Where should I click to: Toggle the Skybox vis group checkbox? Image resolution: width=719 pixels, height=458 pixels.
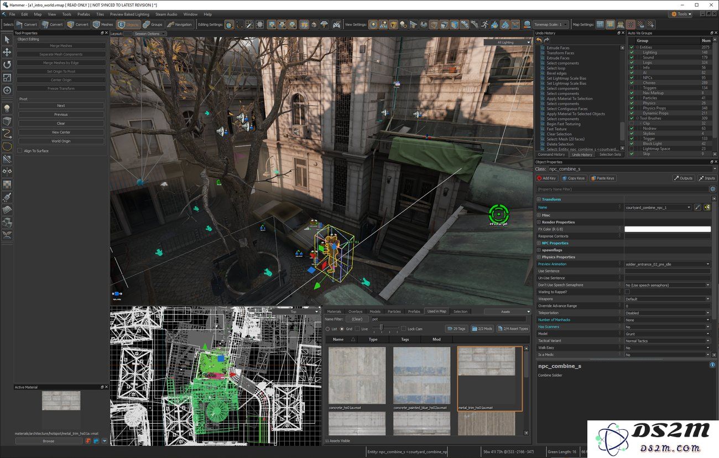[632, 134]
